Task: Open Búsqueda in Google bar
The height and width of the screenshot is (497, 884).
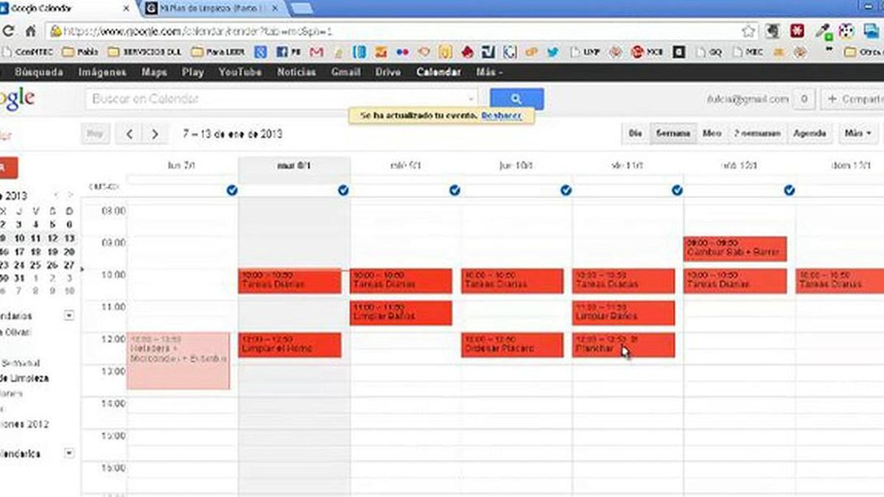Action: 38,72
